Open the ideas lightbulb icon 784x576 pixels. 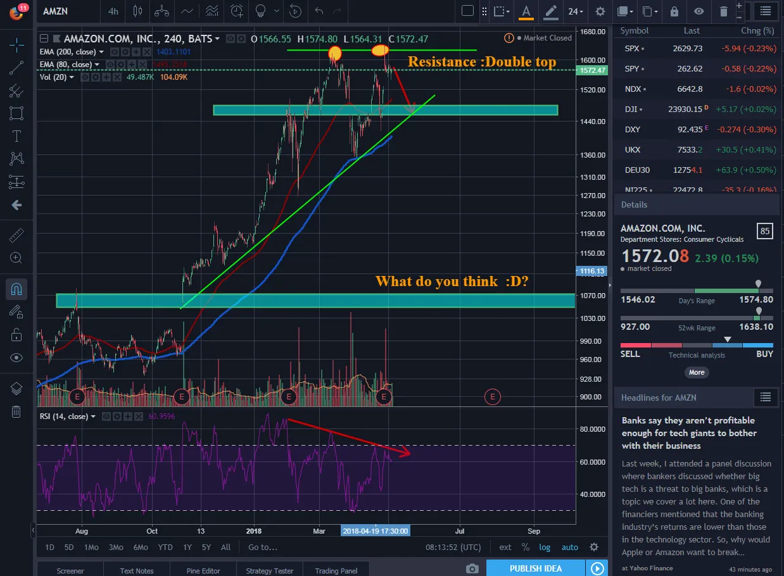[x=260, y=11]
